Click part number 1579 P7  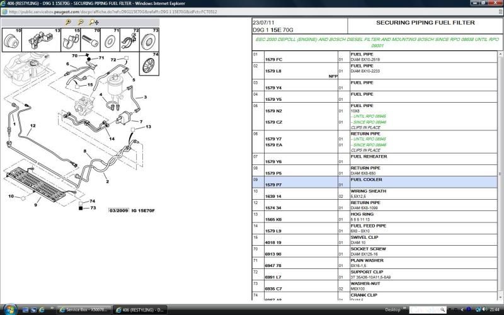[x=273, y=185]
